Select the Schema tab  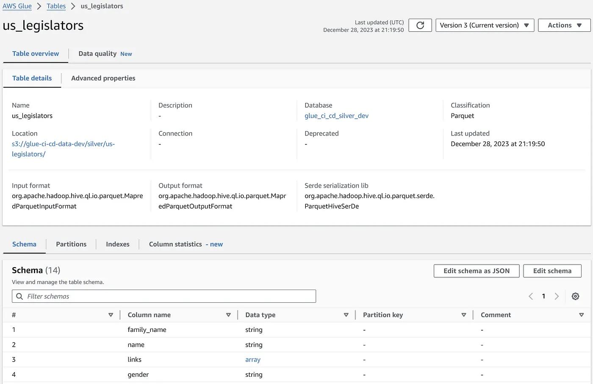(x=24, y=244)
